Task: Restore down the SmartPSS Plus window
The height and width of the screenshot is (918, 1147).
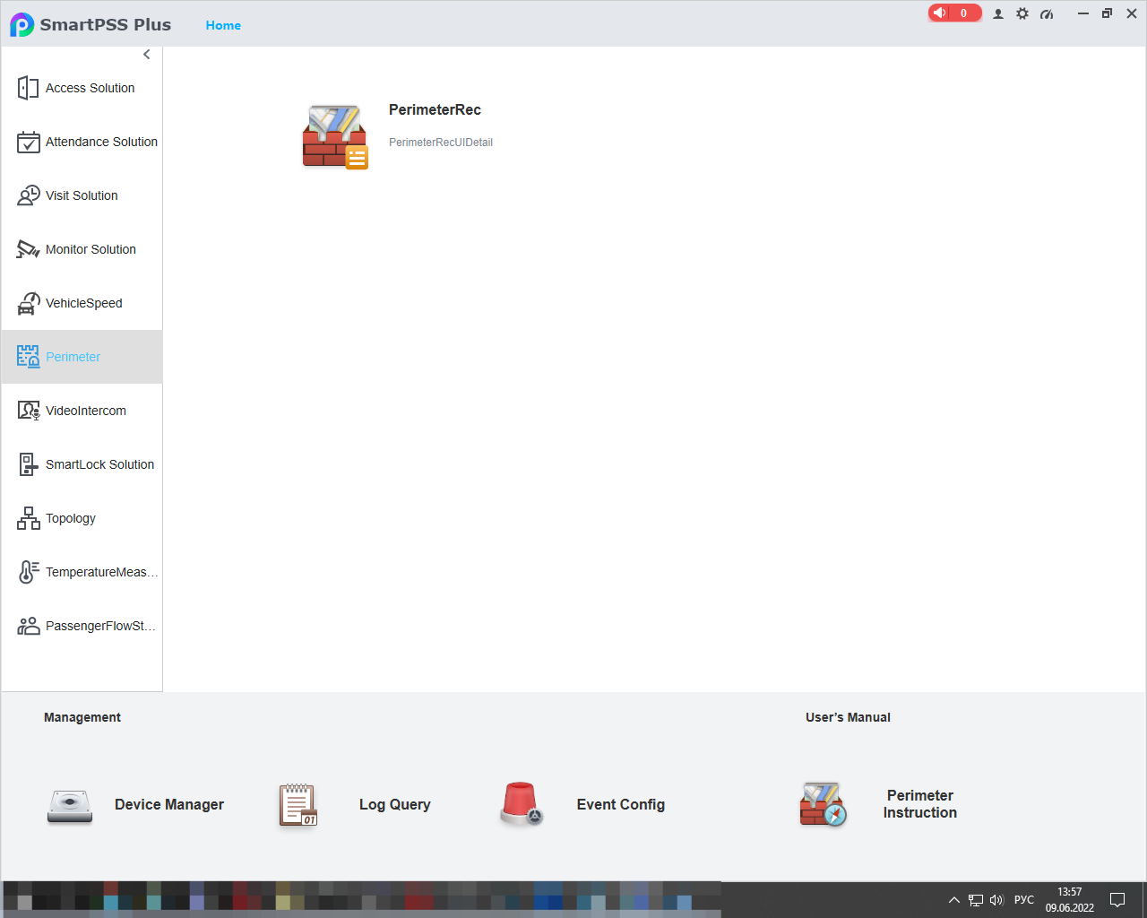Action: click(x=1108, y=13)
